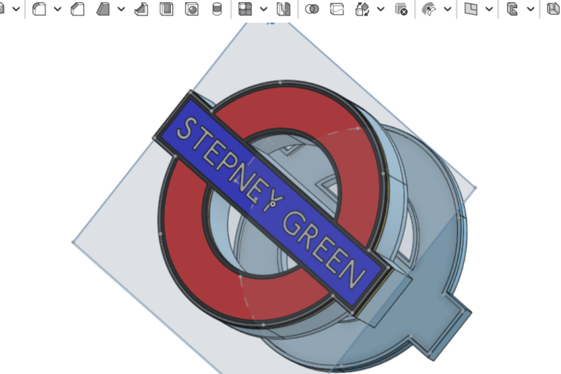This screenshot has height=374, width=561.
Task: Select the Linear pattern tool
Action: [245, 9]
